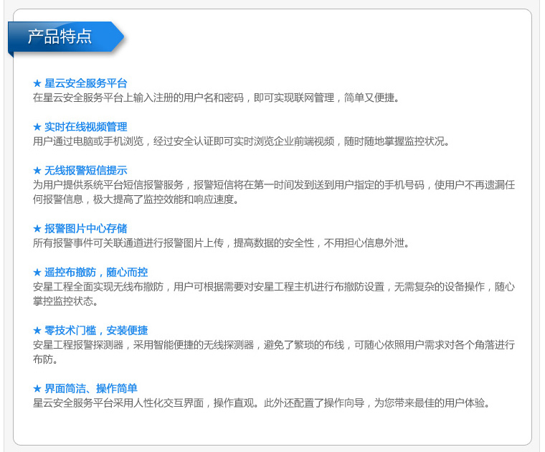The height and width of the screenshot is (452, 545).
Task: Select the star icon before 零技术门槛，安装便捷
Action: point(37,330)
